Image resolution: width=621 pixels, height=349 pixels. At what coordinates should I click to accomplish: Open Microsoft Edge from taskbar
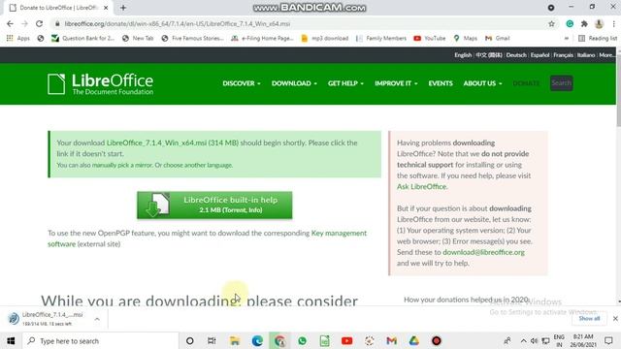click(257, 340)
